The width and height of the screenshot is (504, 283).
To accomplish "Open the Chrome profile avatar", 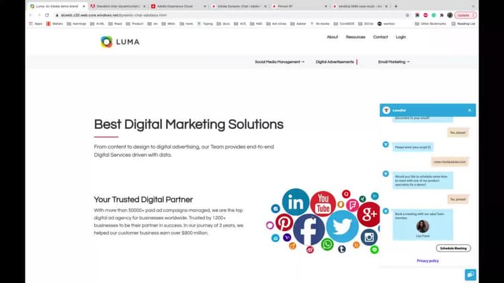I will click(450, 15).
